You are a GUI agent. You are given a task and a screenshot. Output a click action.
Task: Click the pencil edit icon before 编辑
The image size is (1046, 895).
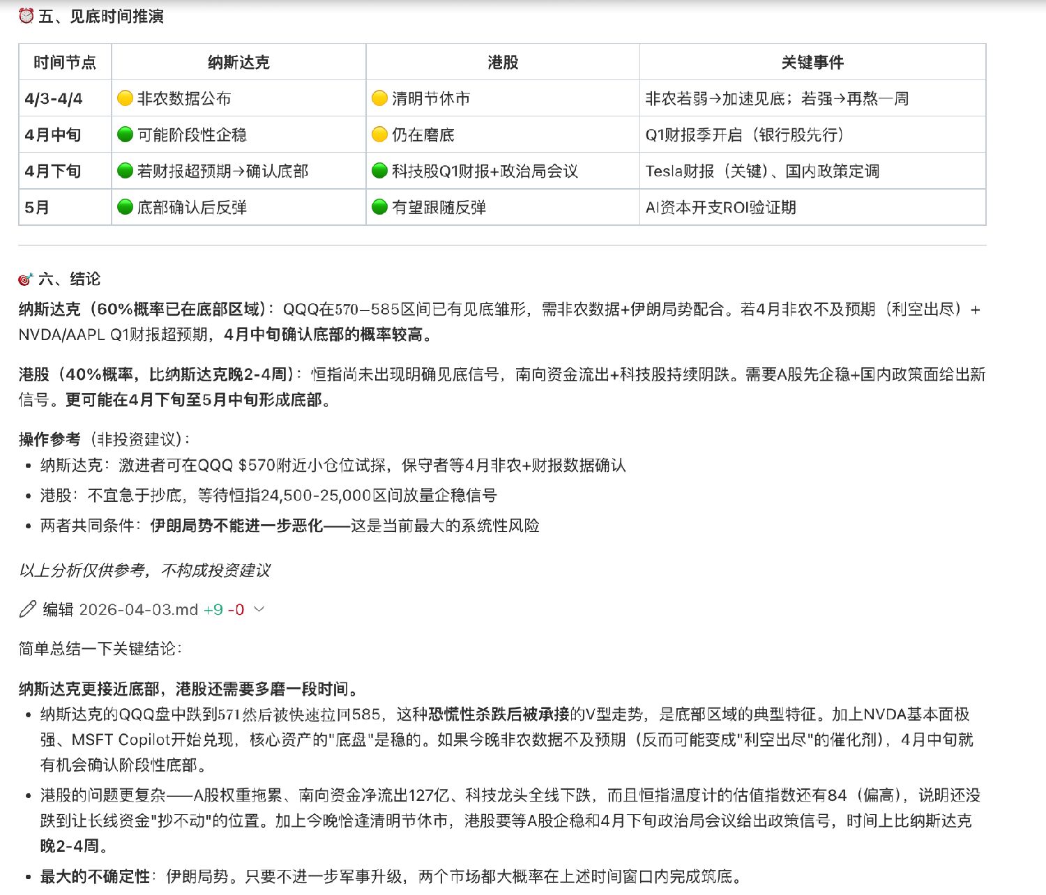point(27,609)
